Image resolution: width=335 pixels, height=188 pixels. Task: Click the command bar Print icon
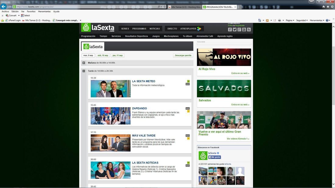point(280,20)
